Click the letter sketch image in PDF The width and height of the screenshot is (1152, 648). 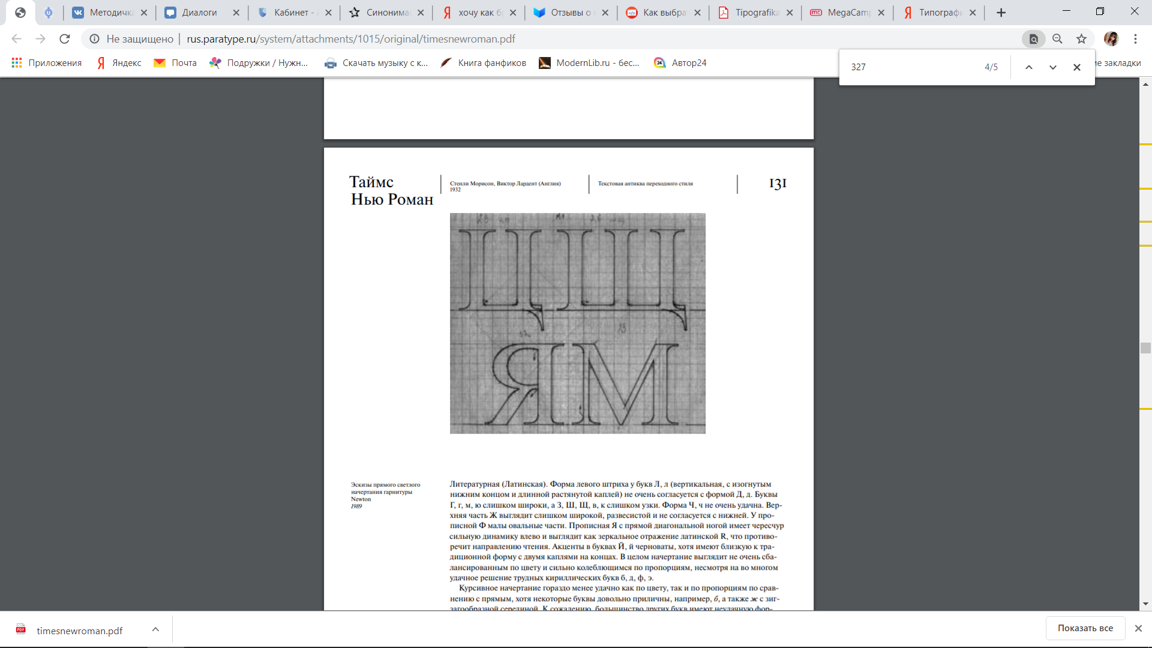click(577, 323)
